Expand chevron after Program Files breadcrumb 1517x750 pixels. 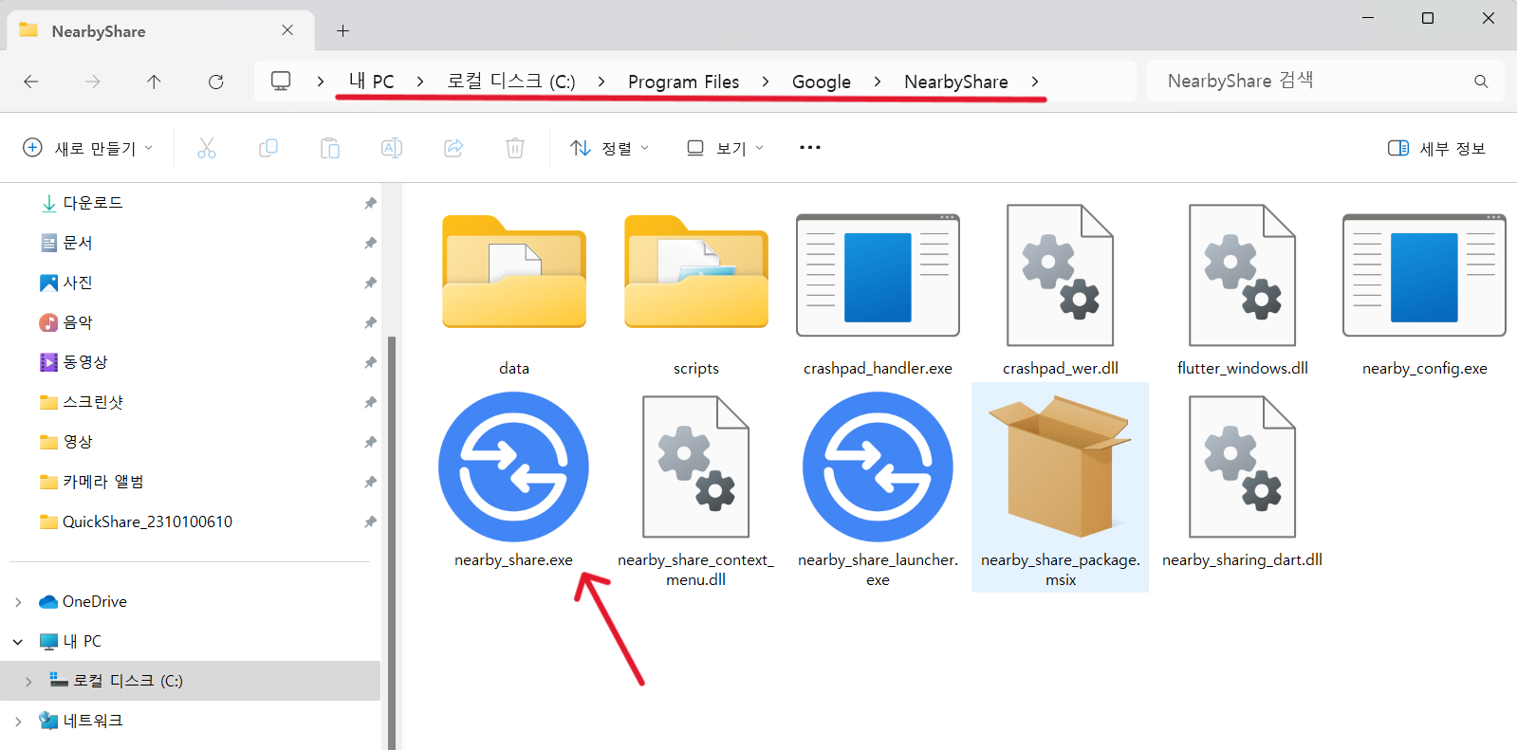(765, 82)
